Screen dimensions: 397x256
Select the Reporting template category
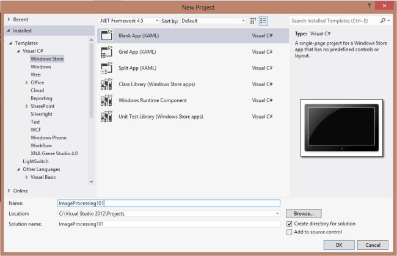[42, 98]
